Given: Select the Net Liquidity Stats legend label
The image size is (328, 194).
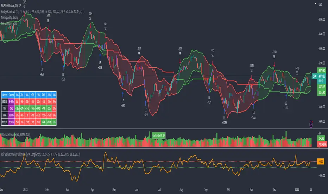Looking at the screenshot, I should point(9,23).
